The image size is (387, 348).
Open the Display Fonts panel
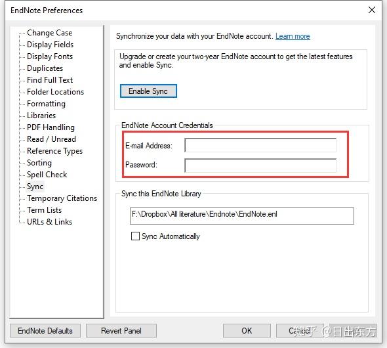coord(50,56)
